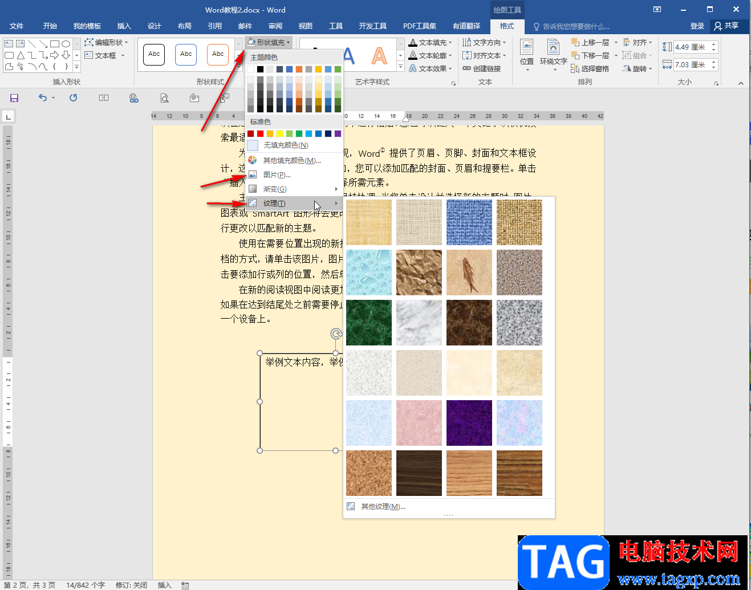Open the 渐变 (Gradient) submenu
This screenshot has height=590, width=751.
(x=294, y=189)
